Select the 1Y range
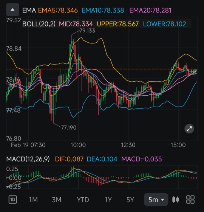Image resolution: width=204 pixels, height=212 pixels. pyautogui.click(x=108, y=200)
